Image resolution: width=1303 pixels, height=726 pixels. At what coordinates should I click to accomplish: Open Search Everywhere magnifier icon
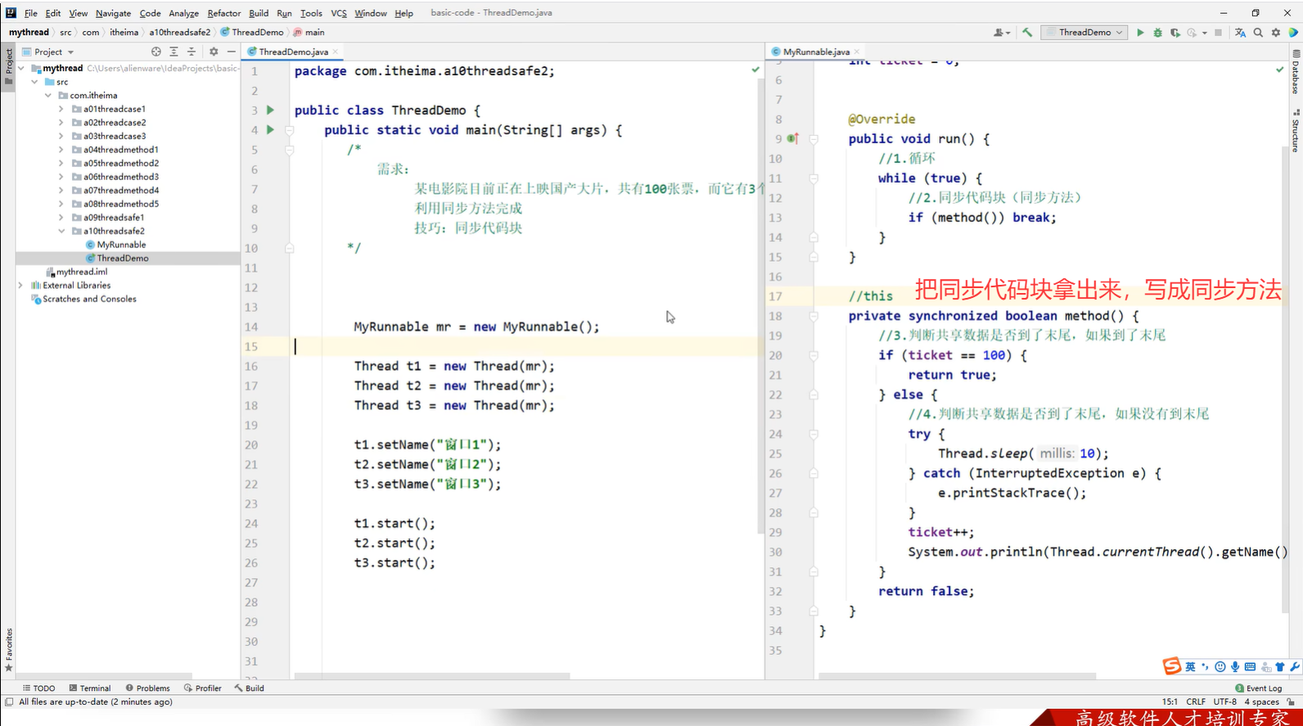tap(1258, 33)
